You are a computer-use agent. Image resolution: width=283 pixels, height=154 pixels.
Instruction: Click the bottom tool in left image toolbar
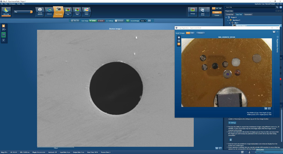pos(4,40)
